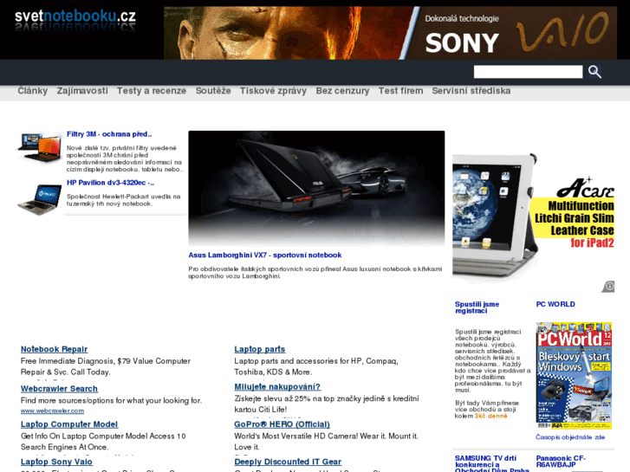Open the Laptop parts ad link
The image size is (630, 472).
tap(260, 349)
